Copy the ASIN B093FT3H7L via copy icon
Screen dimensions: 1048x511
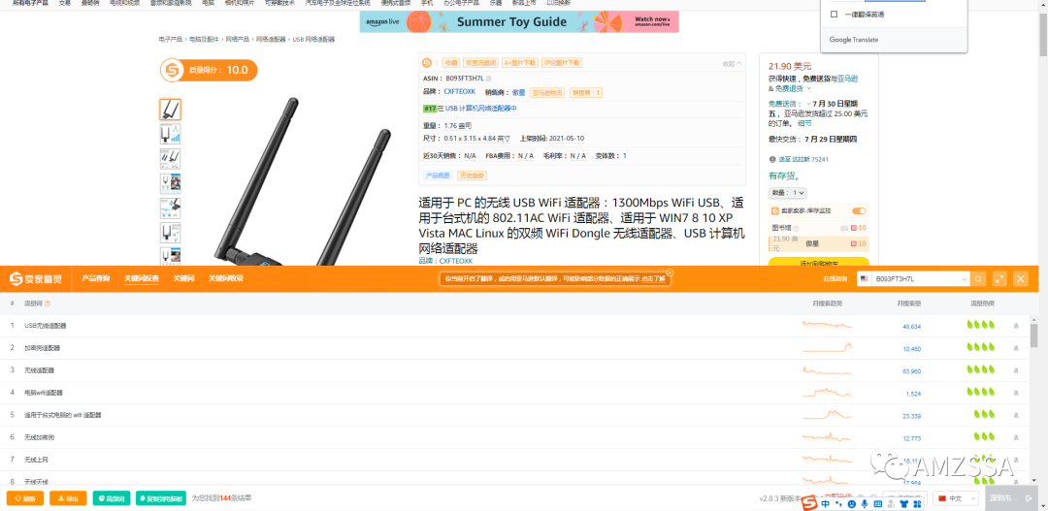(x=488, y=79)
